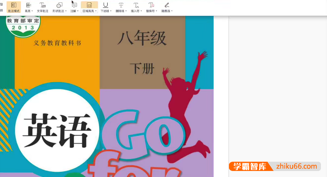Select the 删除线 strikethrough icon
This screenshot has height=177, width=327.
(x=121, y=5)
